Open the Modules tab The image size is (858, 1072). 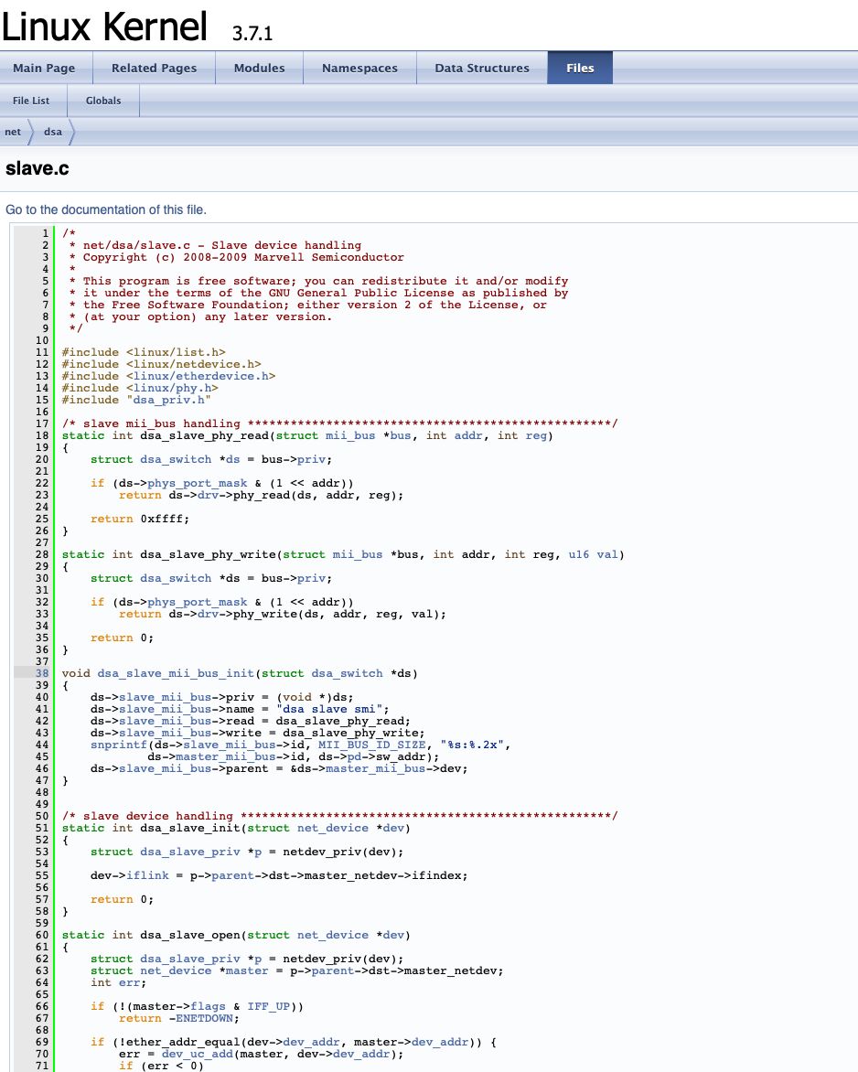[259, 69]
